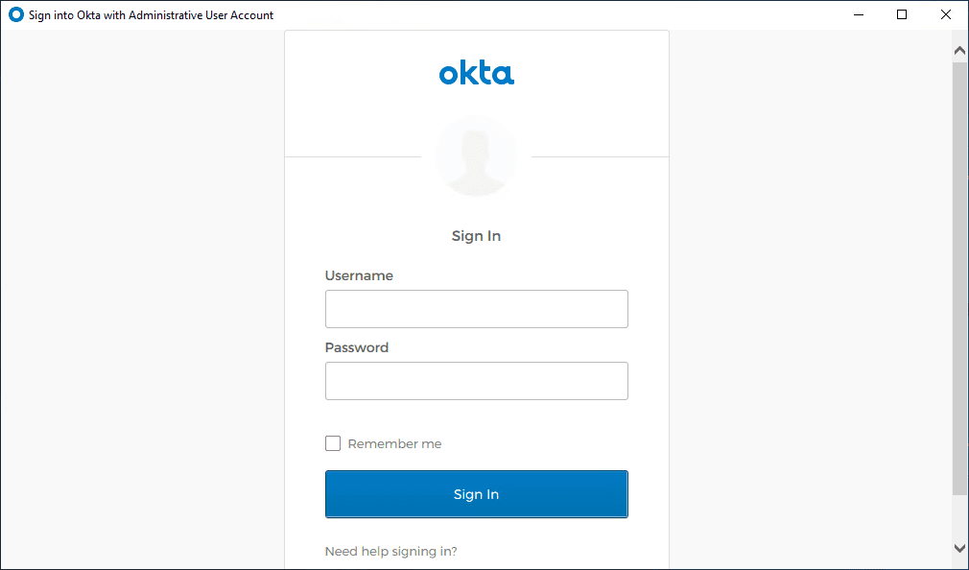Click the scrollbar up arrow
The width and height of the screenshot is (969, 570).
click(959, 49)
